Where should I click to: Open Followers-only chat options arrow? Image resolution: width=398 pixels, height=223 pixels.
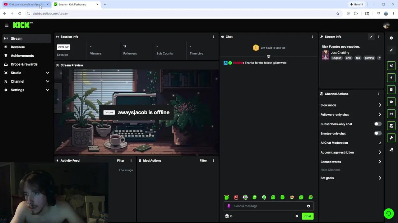pos(380,115)
